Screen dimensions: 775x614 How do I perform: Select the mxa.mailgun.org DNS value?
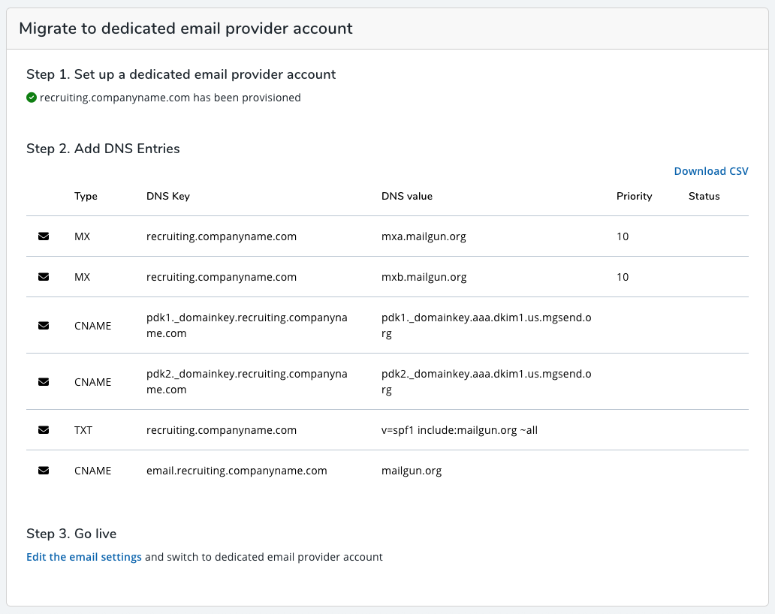click(x=424, y=236)
